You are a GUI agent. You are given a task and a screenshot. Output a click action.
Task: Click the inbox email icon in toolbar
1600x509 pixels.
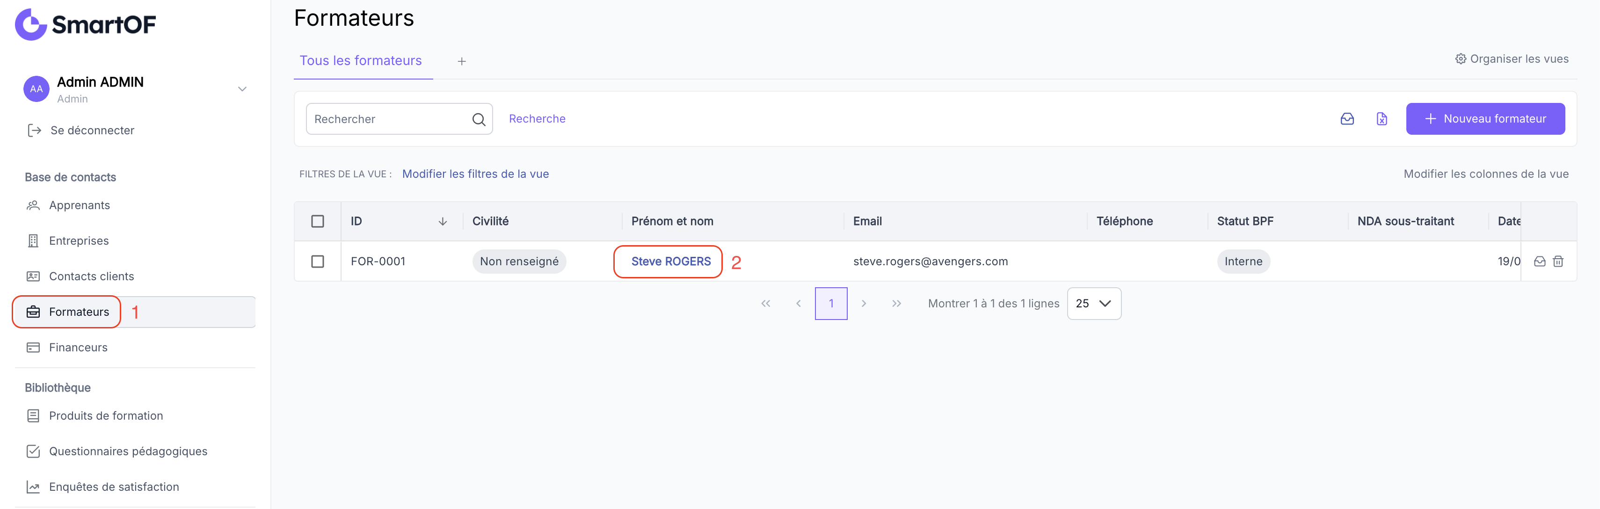(x=1346, y=119)
